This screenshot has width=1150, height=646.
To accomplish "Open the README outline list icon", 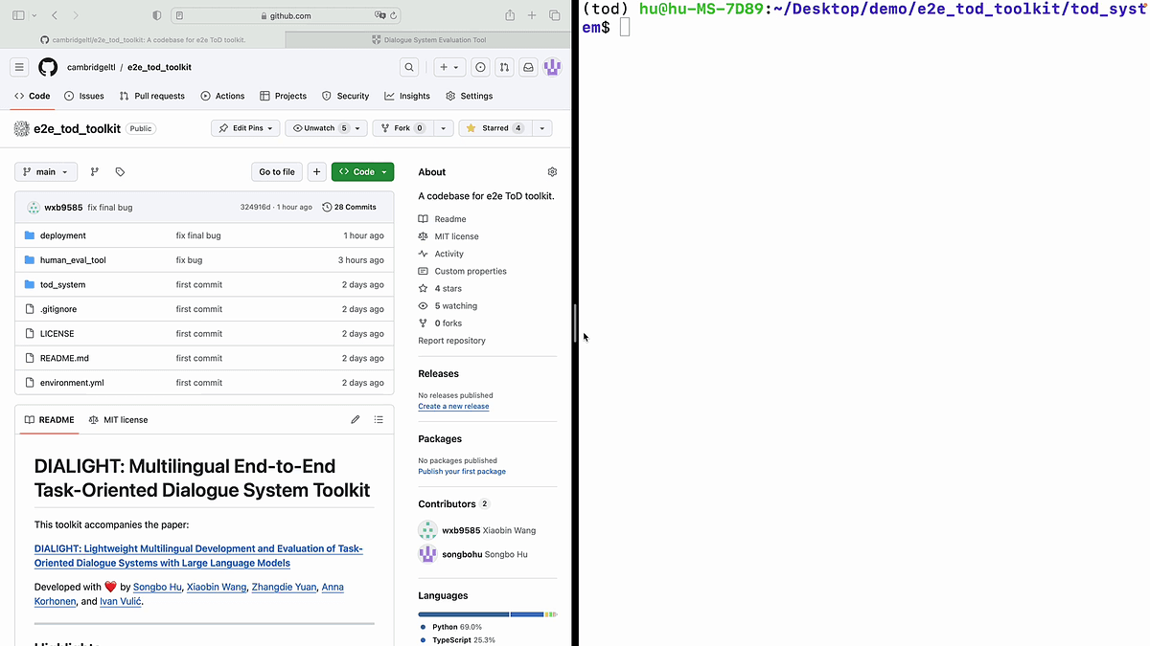I will coord(379,419).
